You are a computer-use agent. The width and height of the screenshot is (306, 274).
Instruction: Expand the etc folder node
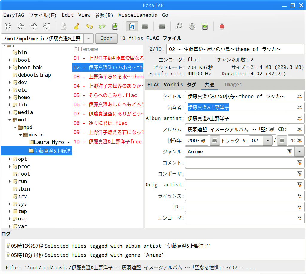10,90
